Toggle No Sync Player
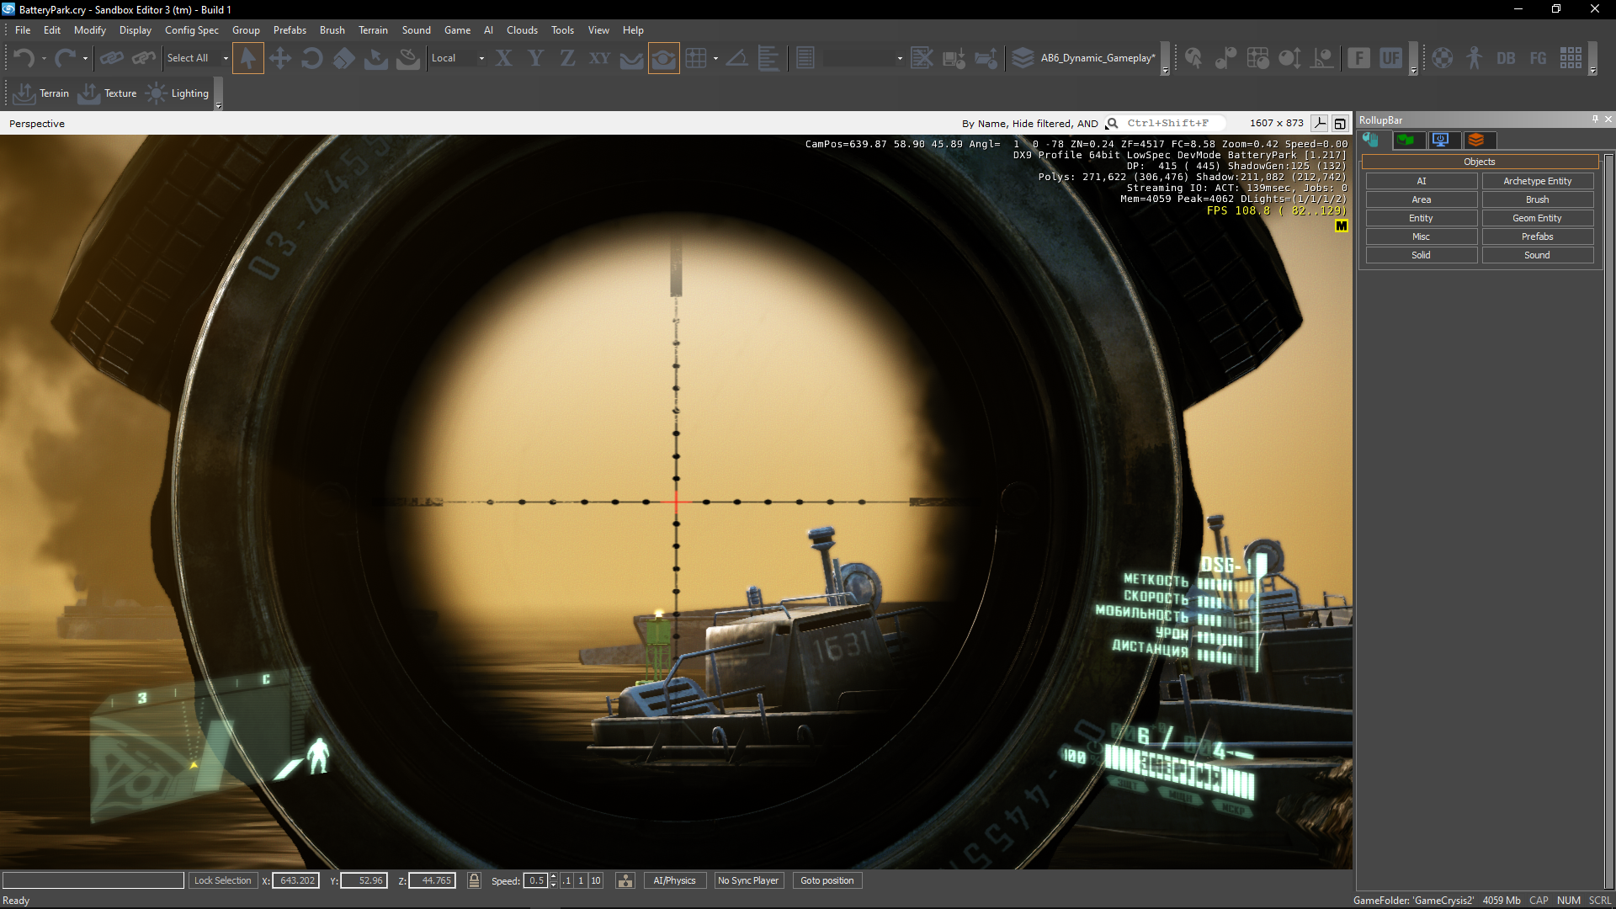This screenshot has width=1616, height=909. (x=747, y=880)
